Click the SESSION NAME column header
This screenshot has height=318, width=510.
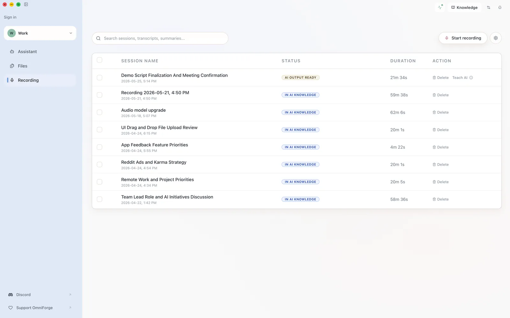(140, 61)
